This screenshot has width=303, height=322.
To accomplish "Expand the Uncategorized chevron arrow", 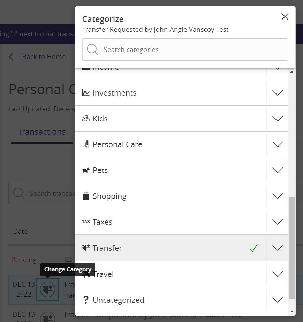I will tap(278, 300).
